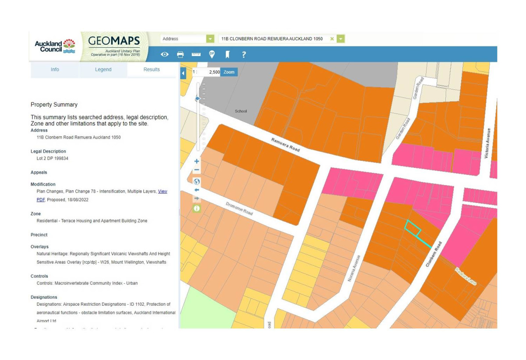Open the bookmarks icon
This screenshot has width=526, height=360.
click(x=227, y=54)
